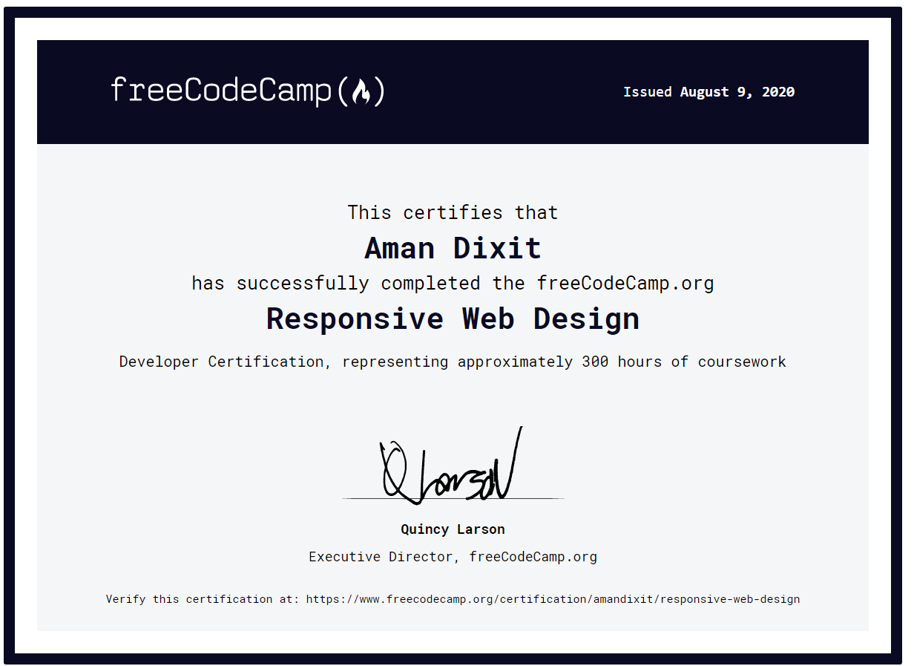Image resolution: width=914 pixels, height=666 pixels.
Task: Select the 'Issued August 9, 2020' date text
Action: 708,92
